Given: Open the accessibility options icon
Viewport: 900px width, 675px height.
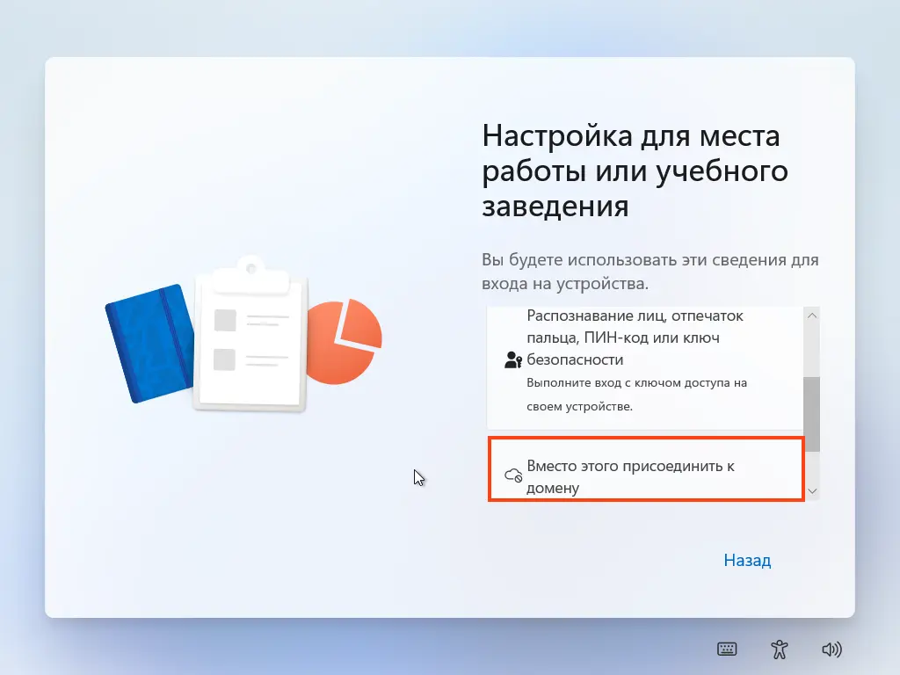Looking at the screenshot, I should (779, 650).
